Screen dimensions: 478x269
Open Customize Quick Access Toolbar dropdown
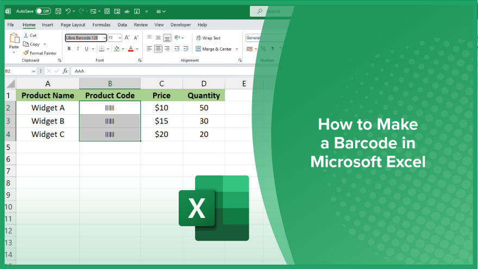(147, 11)
